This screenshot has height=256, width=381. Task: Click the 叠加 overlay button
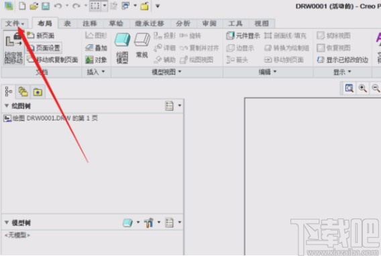pos(96,48)
